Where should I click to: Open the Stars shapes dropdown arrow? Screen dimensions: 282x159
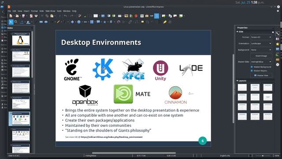click(x=108, y=22)
